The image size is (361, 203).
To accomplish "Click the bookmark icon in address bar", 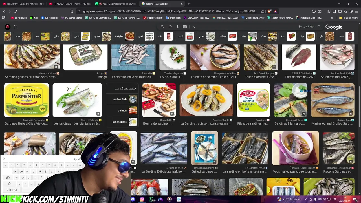I will pos(72,11).
